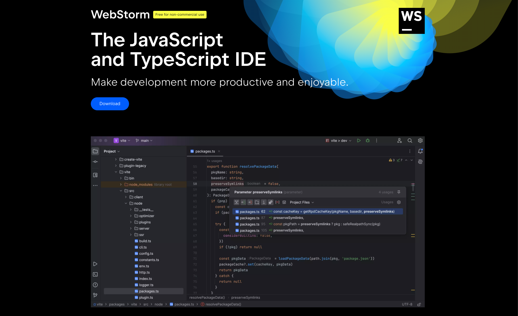Click the read-only lock icon in status bar
518x316 pixels.
point(419,304)
